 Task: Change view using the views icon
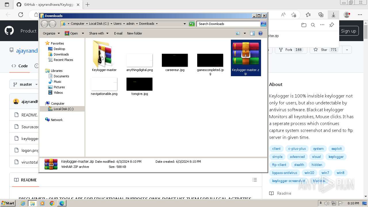coord(238,33)
